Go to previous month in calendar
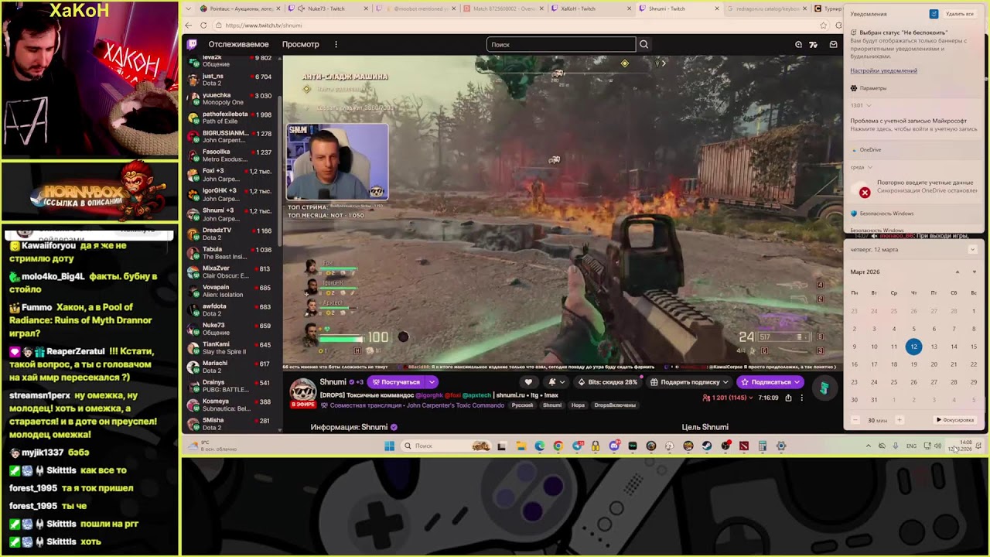The image size is (990, 557). 957,272
